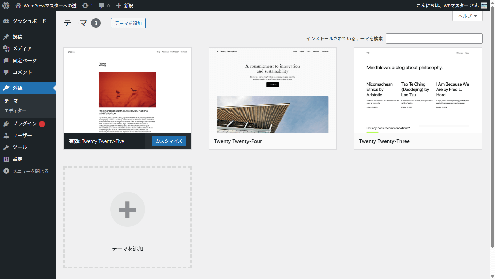The height and width of the screenshot is (279, 495).
Task: Select エディター submenu under 外観
Action: (x=15, y=111)
